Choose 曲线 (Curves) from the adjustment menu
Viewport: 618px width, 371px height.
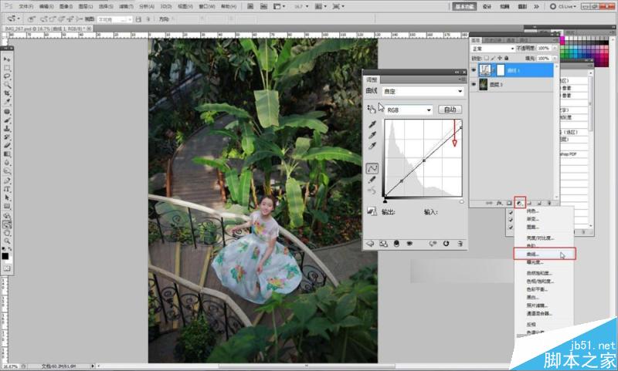click(x=545, y=255)
